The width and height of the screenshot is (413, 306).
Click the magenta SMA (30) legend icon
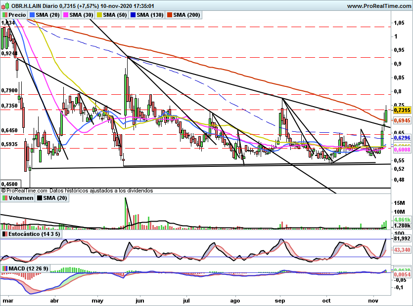point(66,15)
